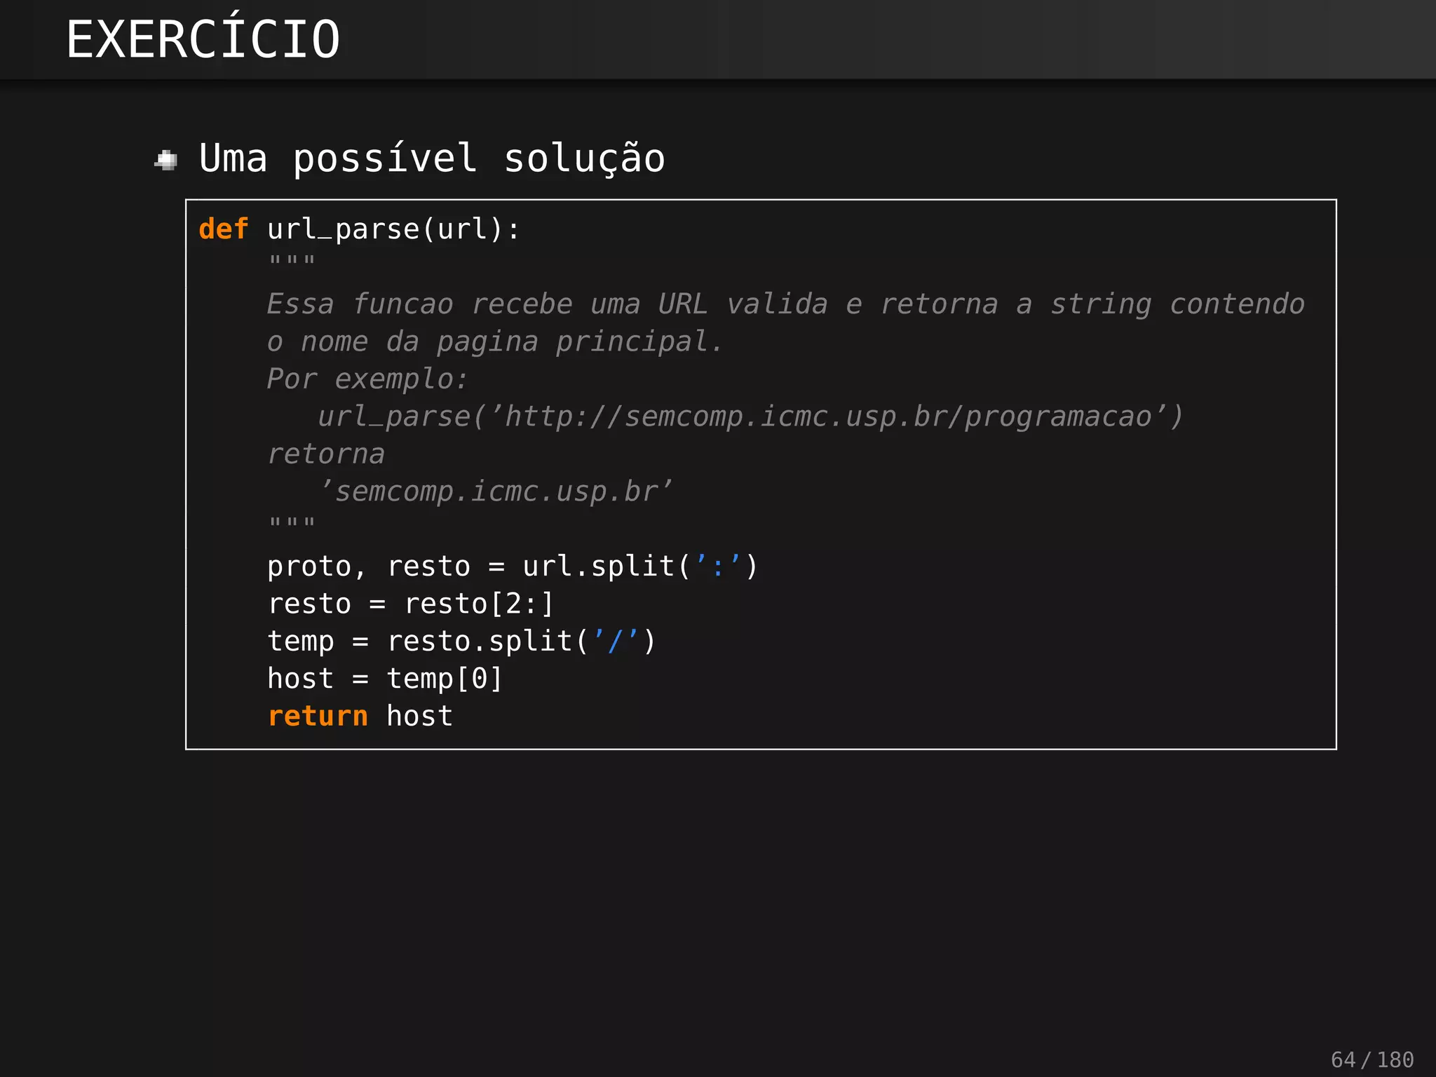Click the 'return host' statement
Image resolution: width=1436 pixels, height=1077 pixels.
(x=360, y=716)
